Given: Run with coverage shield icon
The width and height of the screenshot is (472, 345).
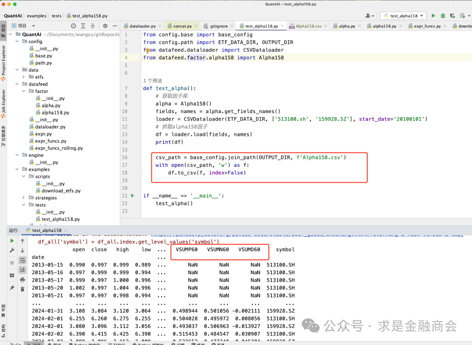Looking at the screenshot, I should 452,16.
